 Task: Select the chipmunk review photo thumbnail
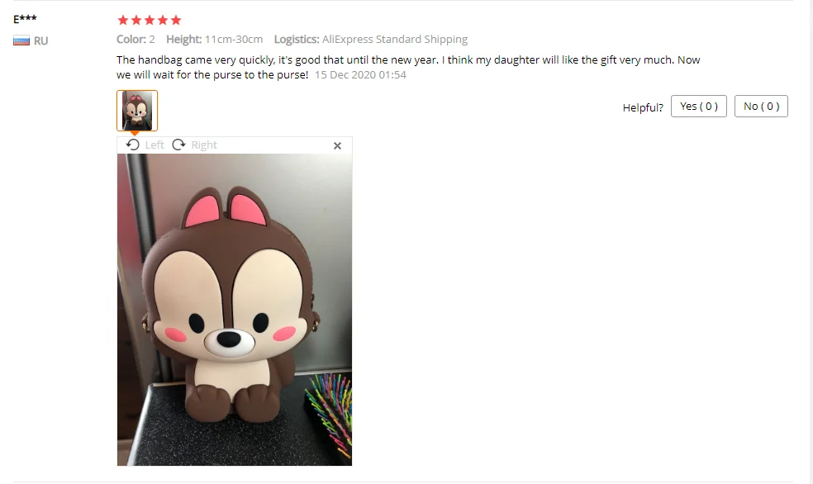(137, 111)
